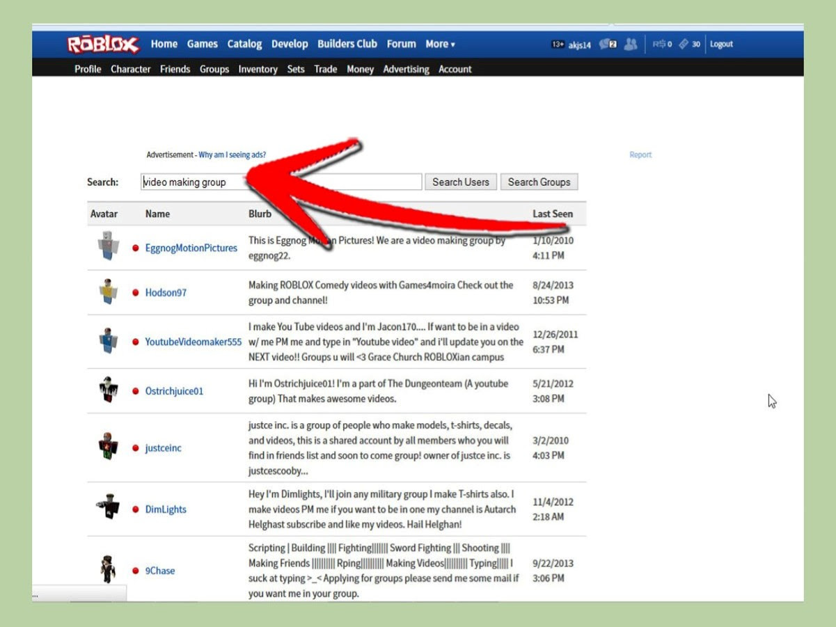Open DimLights profile link

point(166,509)
